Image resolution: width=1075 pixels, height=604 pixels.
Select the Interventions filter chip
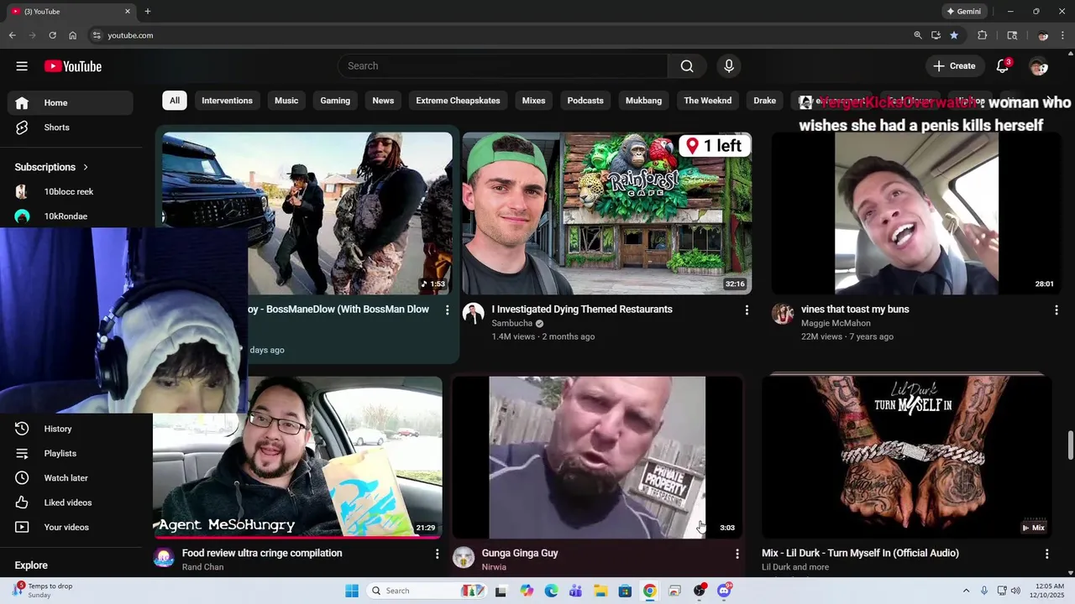pyautogui.click(x=227, y=101)
